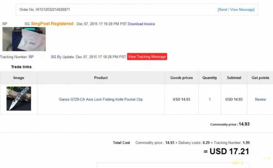This screenshot has height=168, width=273.
Task: Click the Subtotal column header
Action: pyautogui.click(x=234, y=78)
